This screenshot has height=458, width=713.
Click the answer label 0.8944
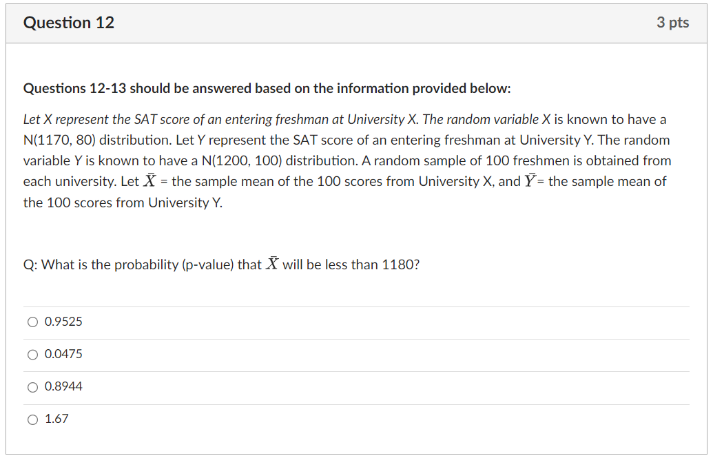[x=63, y=386]
